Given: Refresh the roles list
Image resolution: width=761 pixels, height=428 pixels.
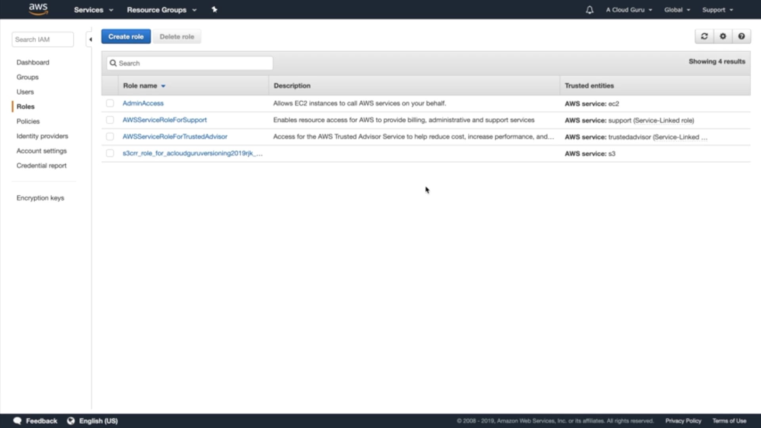Looking at the screenshot, I should click(x=704, y=36).
